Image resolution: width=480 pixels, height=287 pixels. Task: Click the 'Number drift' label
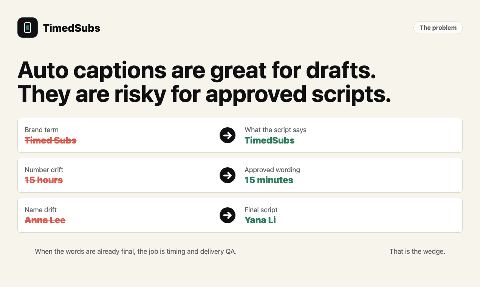(x=44, y=170)
